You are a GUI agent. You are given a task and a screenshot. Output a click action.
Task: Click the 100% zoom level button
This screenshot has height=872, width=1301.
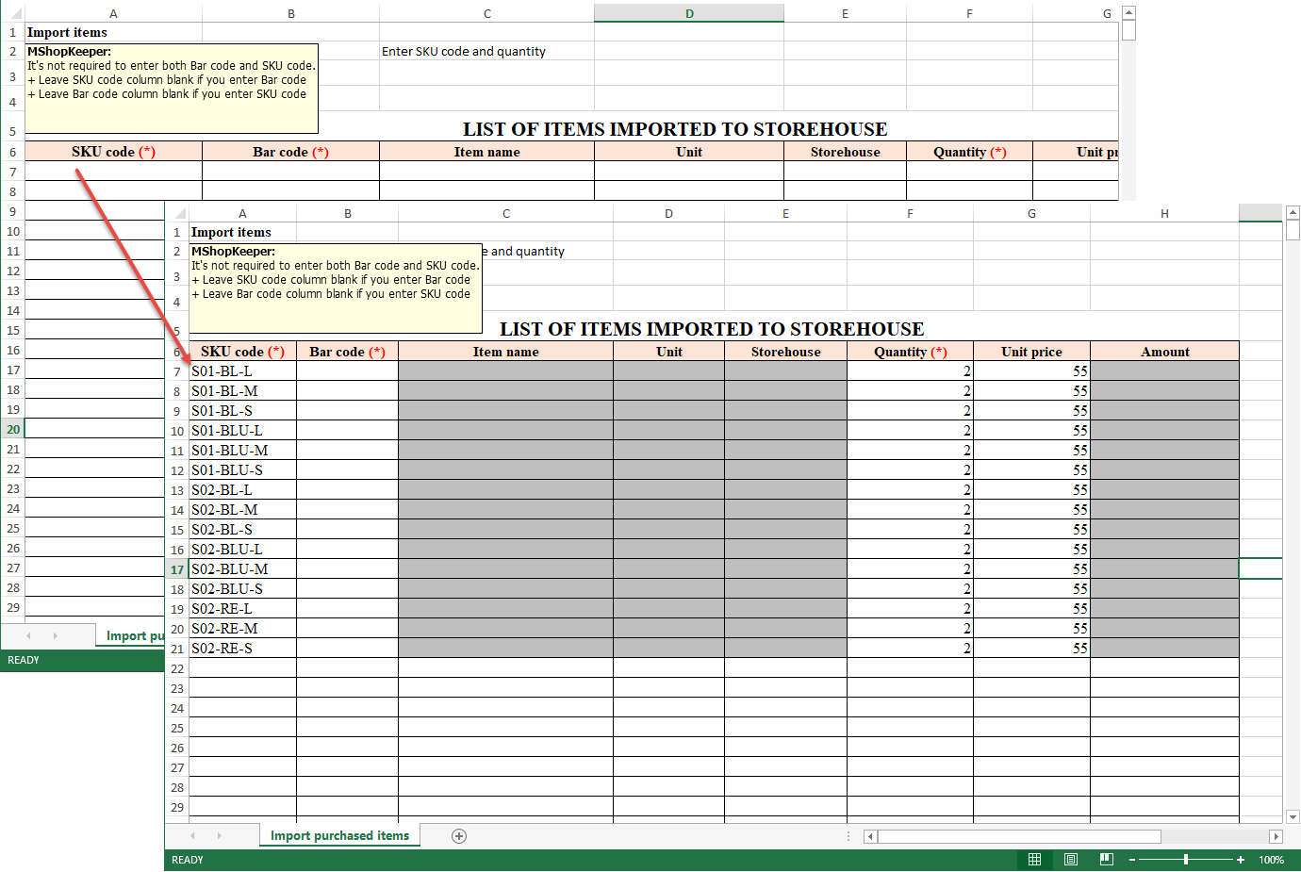(1271, 860)
